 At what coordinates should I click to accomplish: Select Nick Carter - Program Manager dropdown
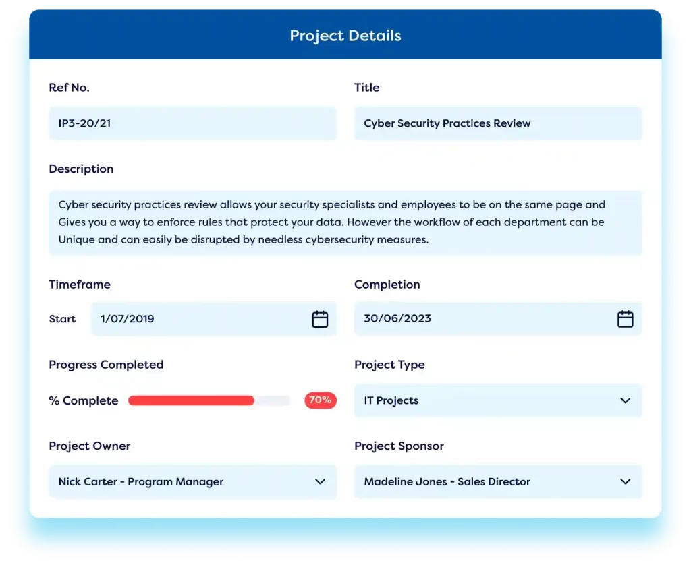(193, 481)
